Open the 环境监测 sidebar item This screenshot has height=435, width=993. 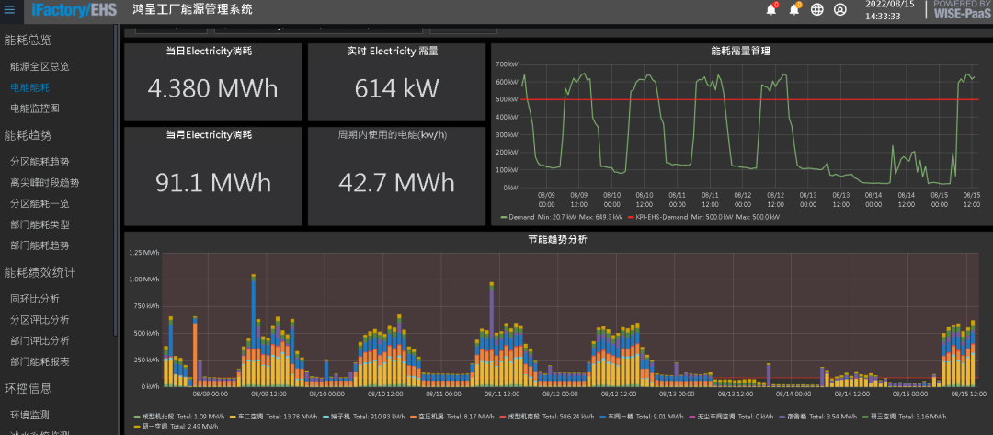[29, 415]
